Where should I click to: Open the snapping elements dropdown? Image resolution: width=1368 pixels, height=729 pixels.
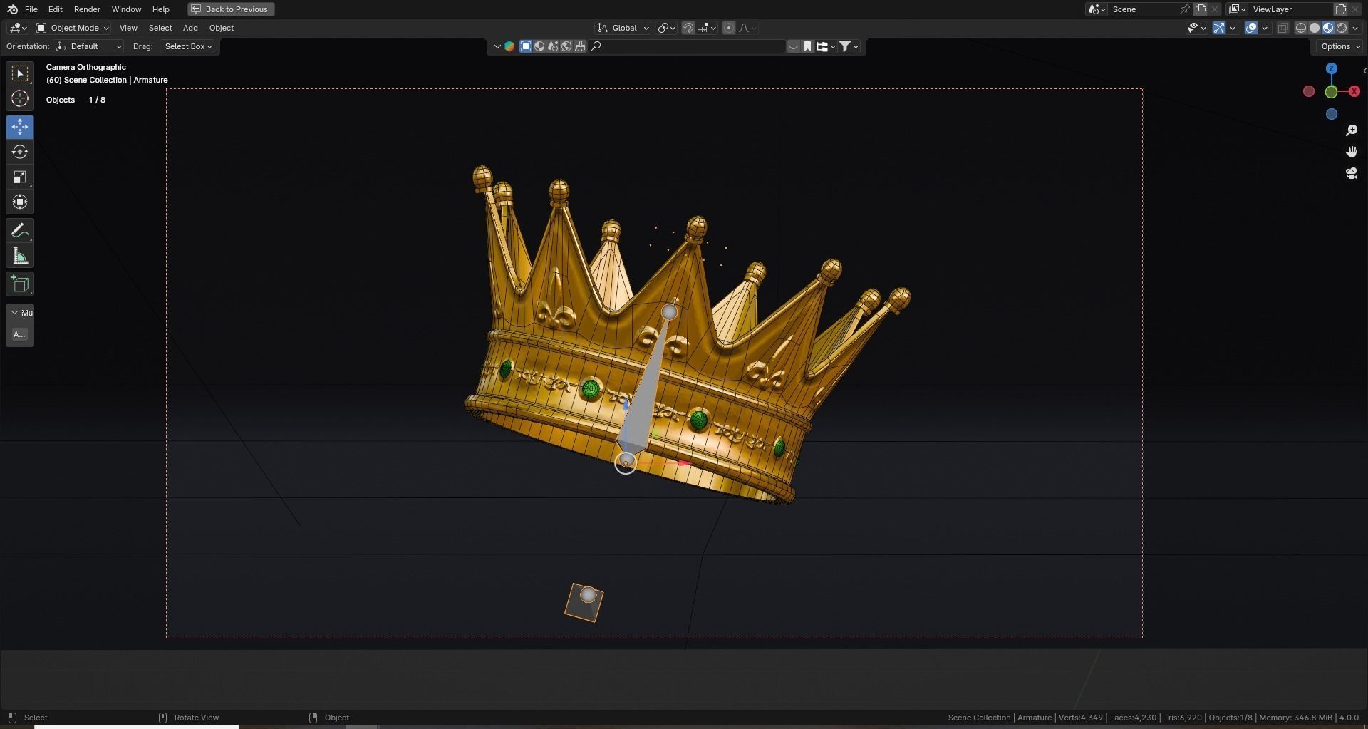707,28
